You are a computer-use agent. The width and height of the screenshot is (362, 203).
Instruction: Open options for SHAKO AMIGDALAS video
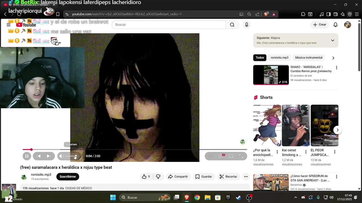(336, 68)
